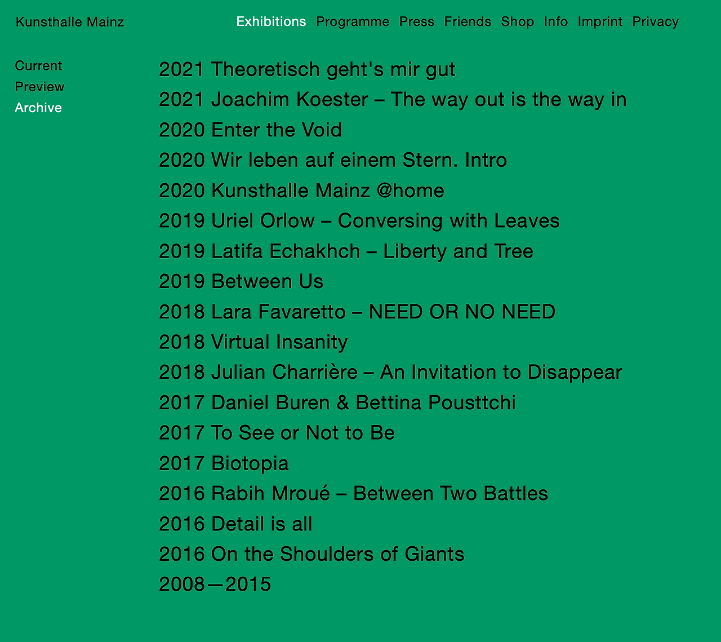Open the 2008—2015 archive range

215,585
